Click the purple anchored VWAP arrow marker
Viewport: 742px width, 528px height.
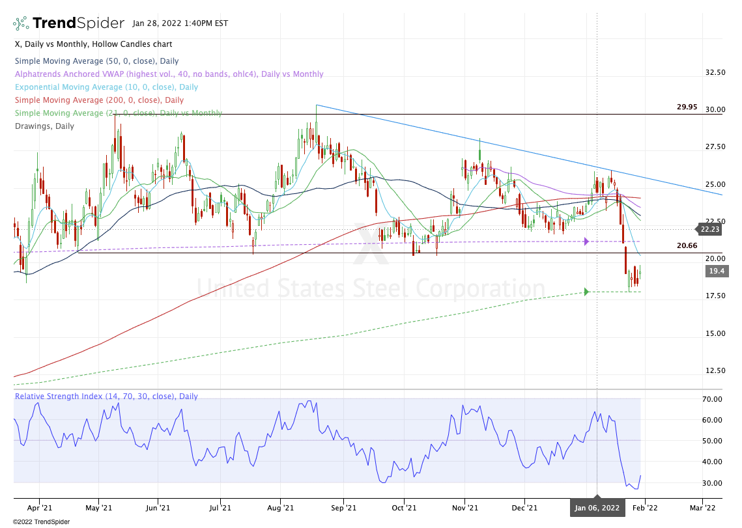pos(586,242)
